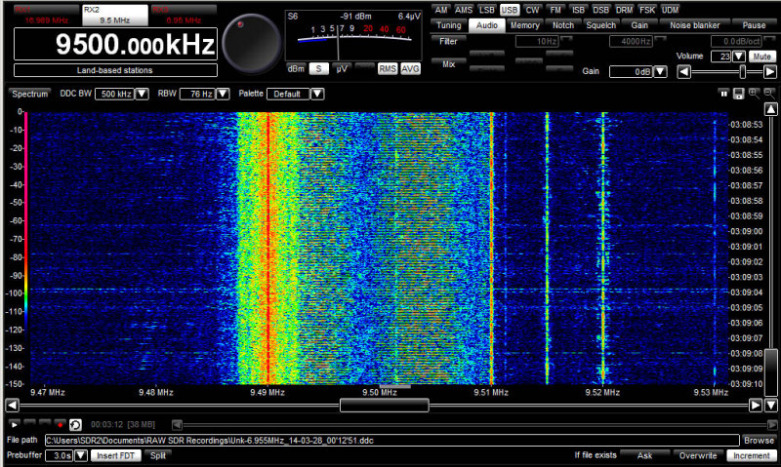781x467 pixels.
Task: Start playback with the play button
Action: [x=14, y=424]
